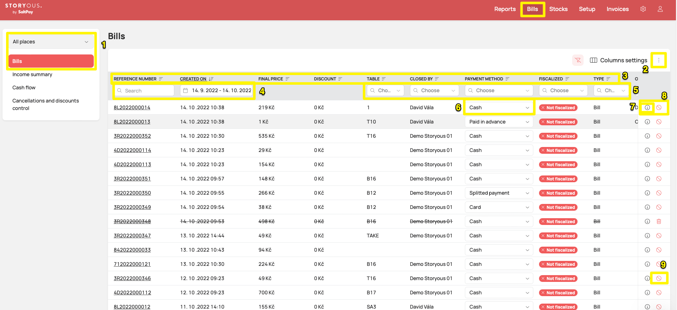The width and height of the screenshot is (677, 310).
Task: Click the TAKE table cell
Action: 373,236
